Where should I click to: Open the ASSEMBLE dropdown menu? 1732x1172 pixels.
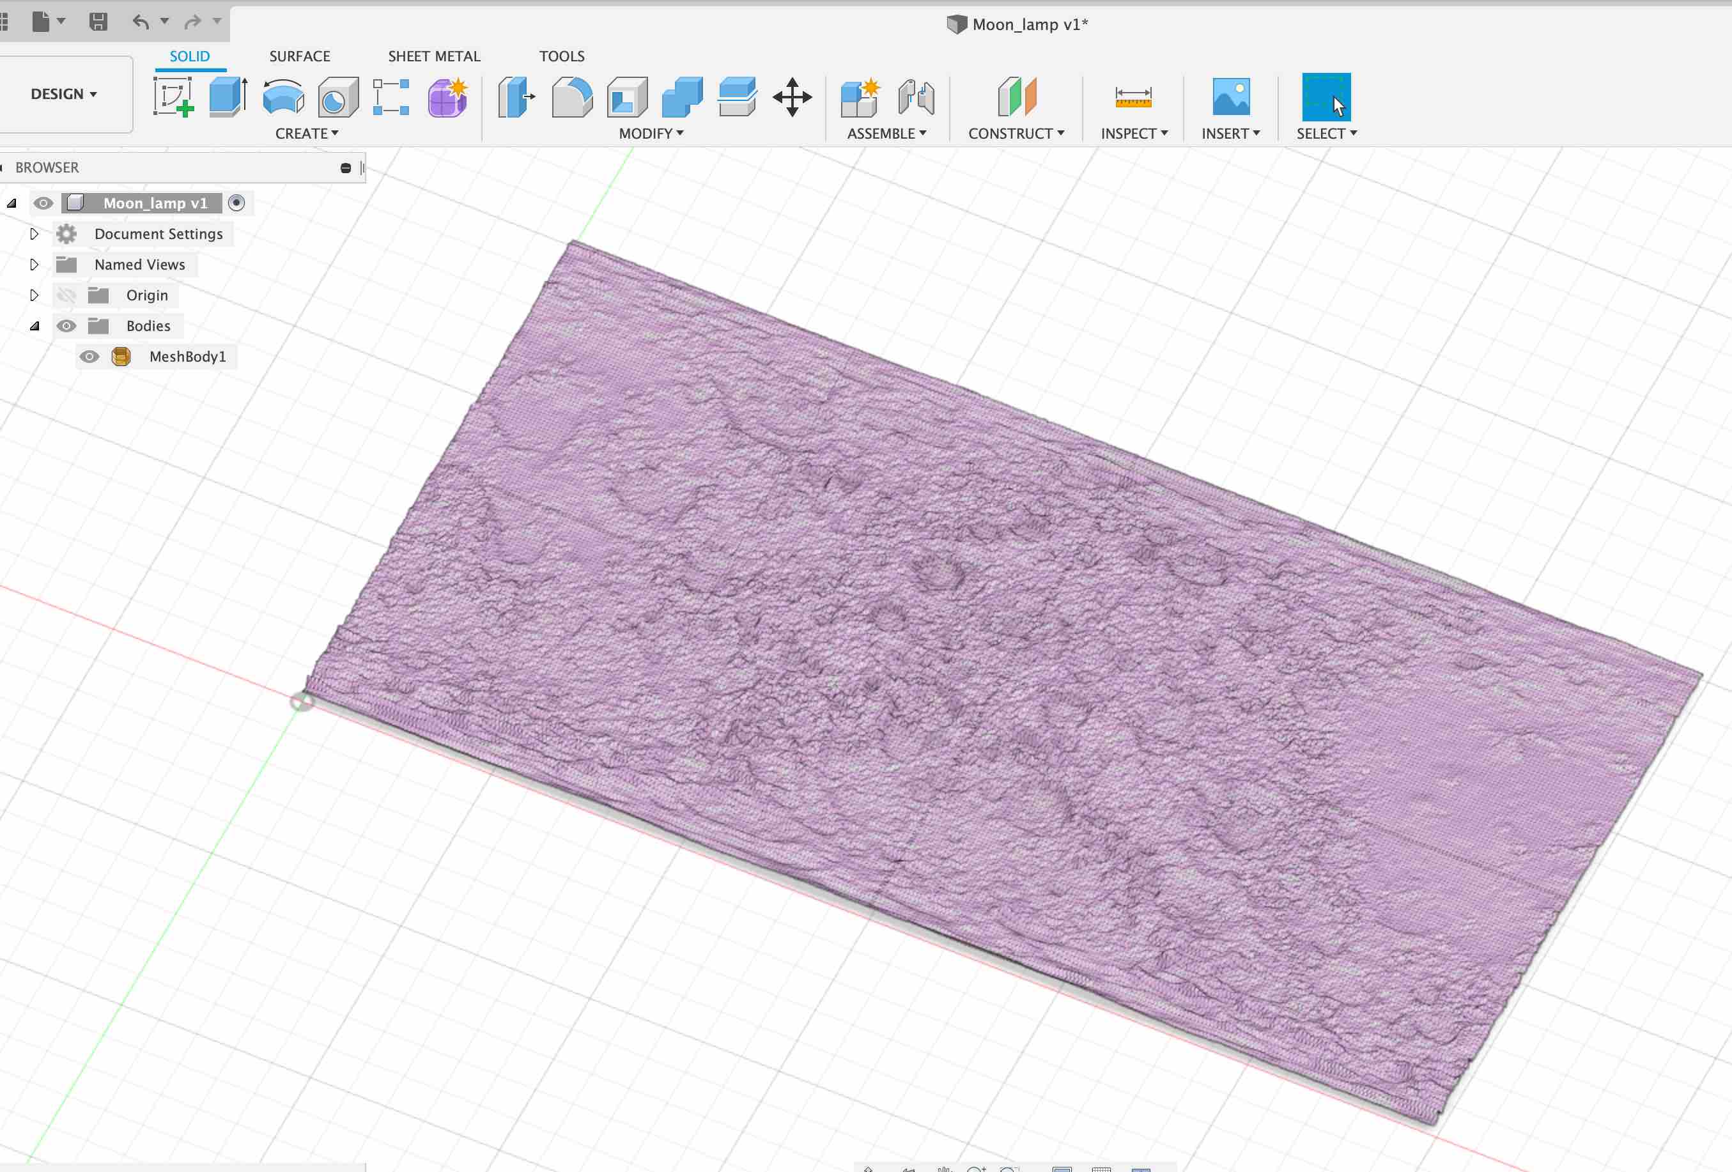[886, 134]
